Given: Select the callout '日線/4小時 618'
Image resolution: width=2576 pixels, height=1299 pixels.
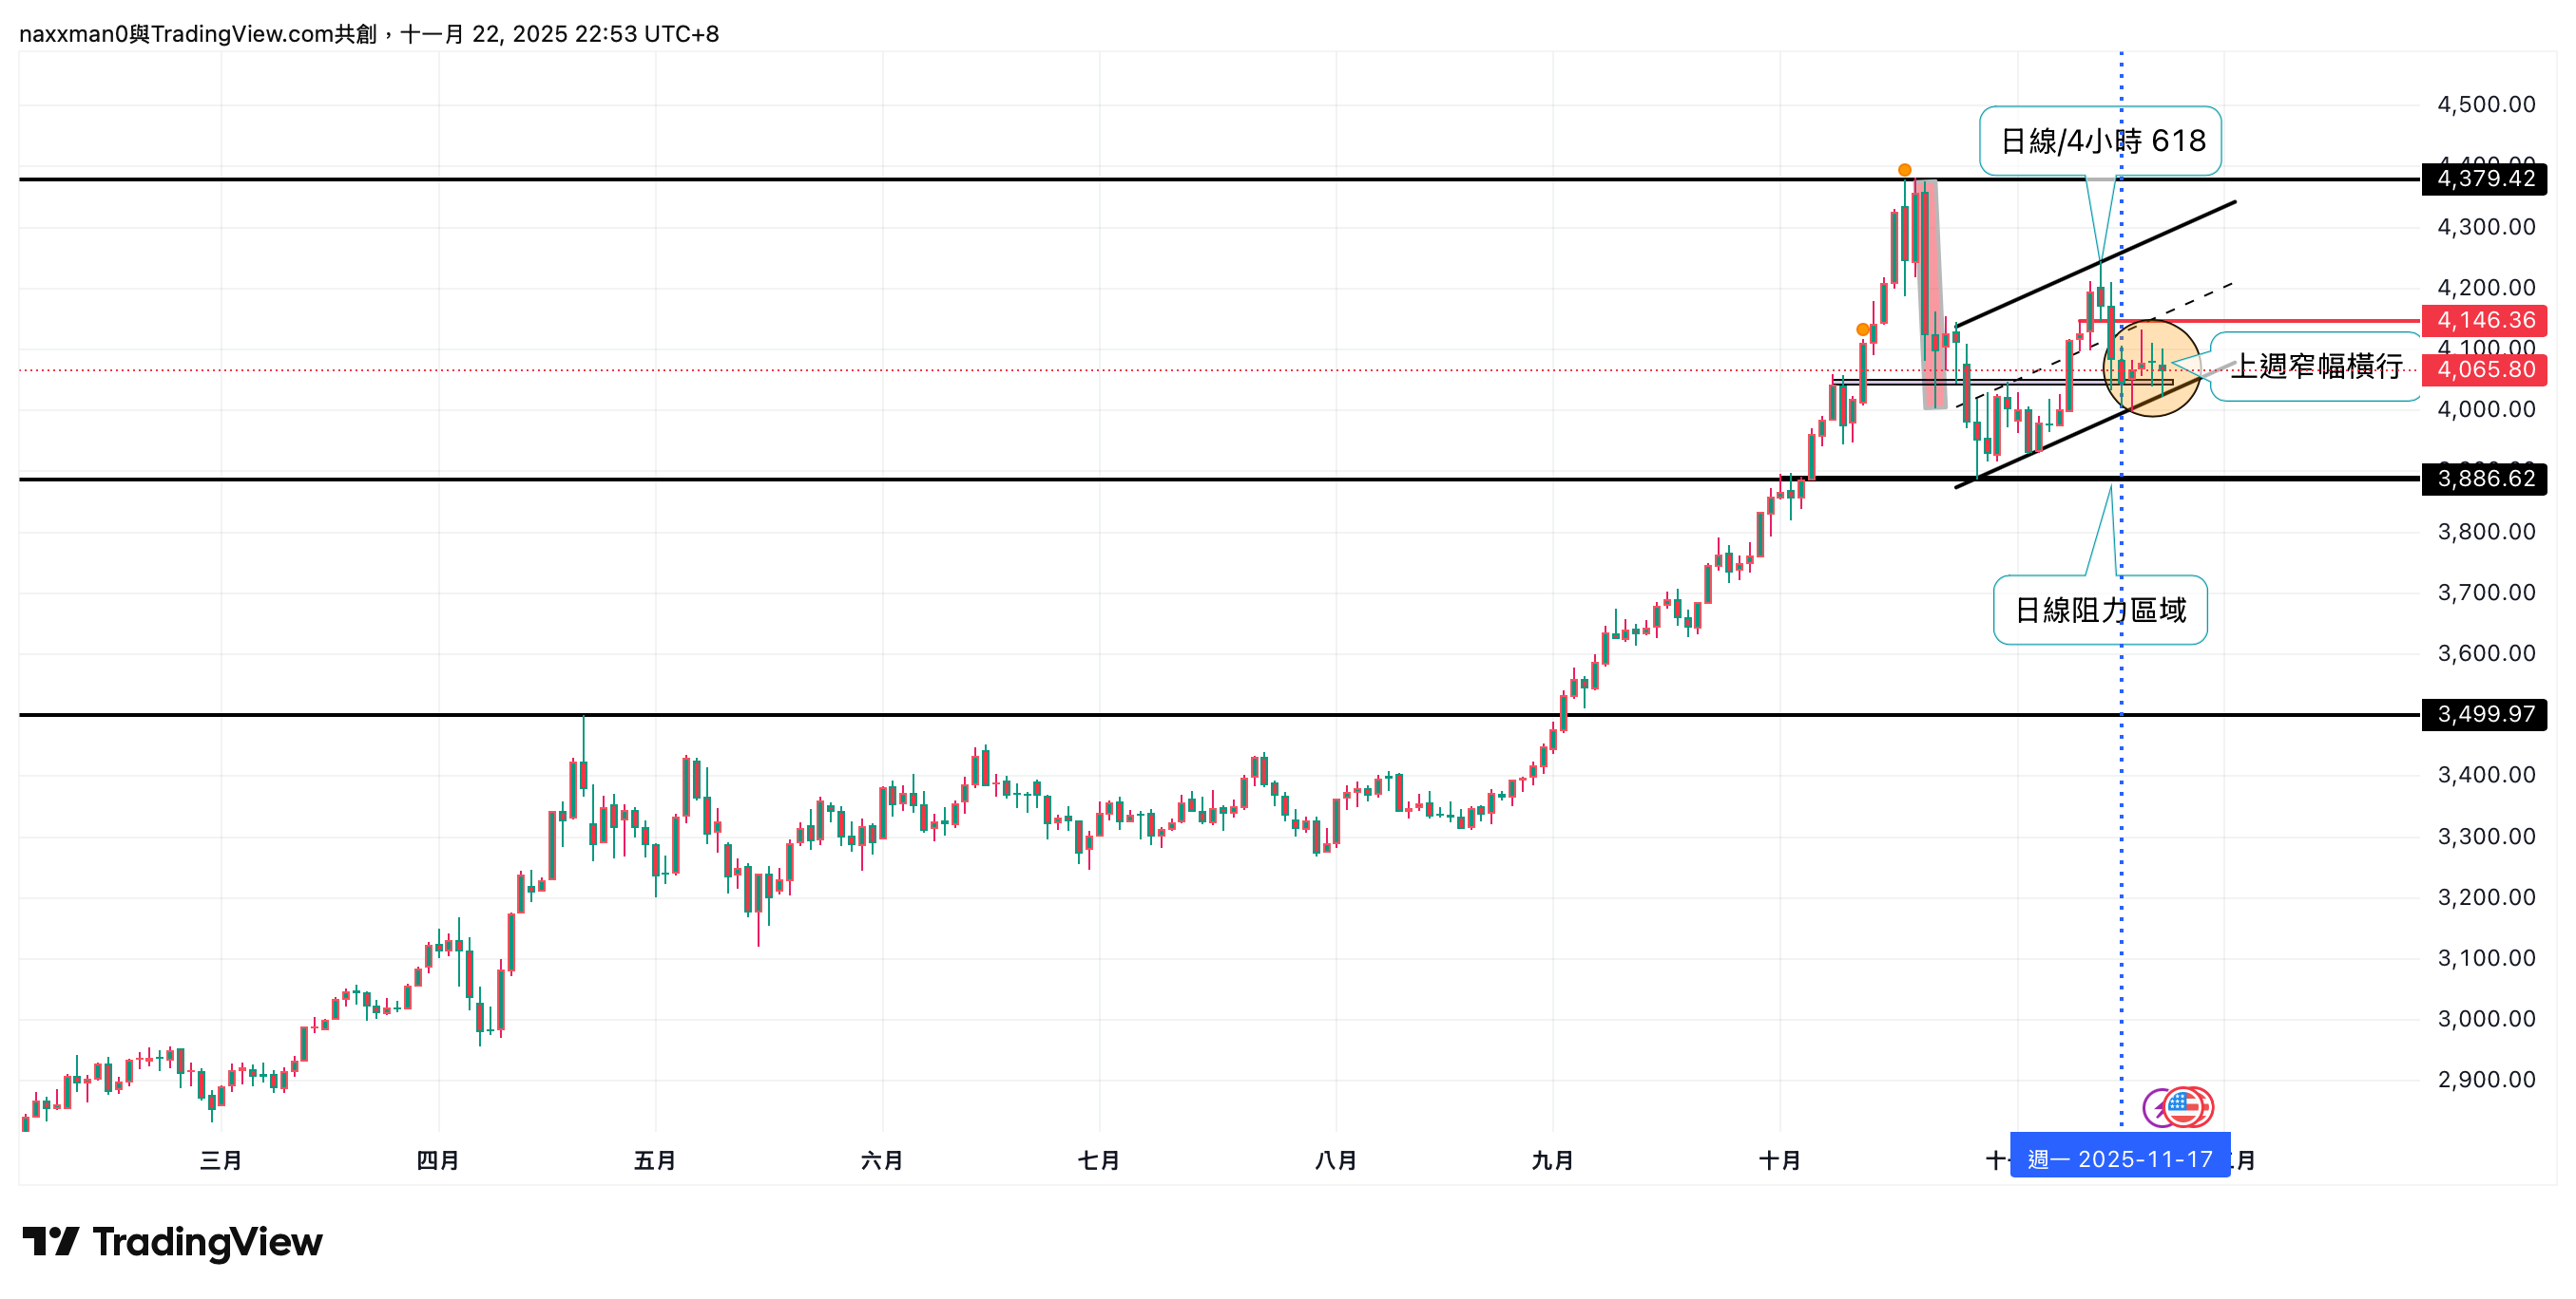Looking at the screenshot, I should click(2101, 141).
